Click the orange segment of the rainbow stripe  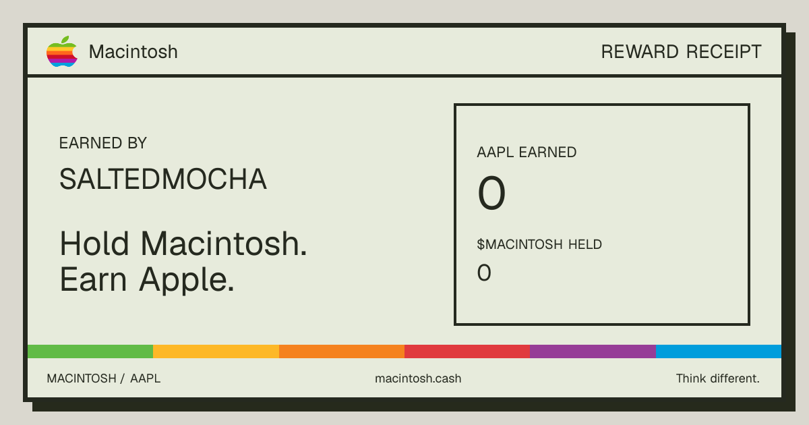coord(342,351)
